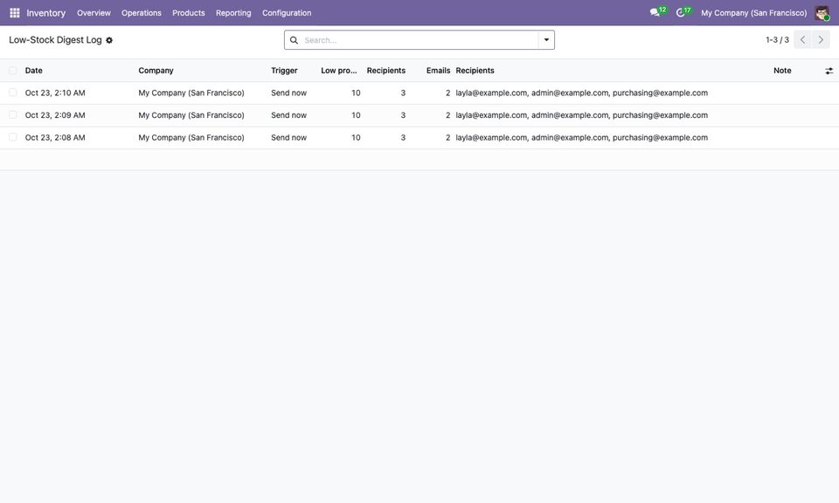839x503 pixels.
Task: Open the Configuration menu
Action: [287, 13]
